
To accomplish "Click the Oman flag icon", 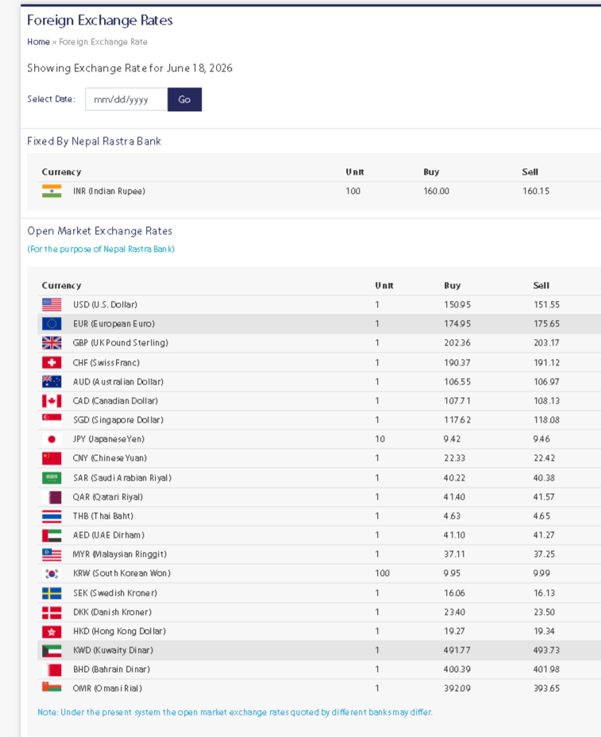I will point(52,687).
